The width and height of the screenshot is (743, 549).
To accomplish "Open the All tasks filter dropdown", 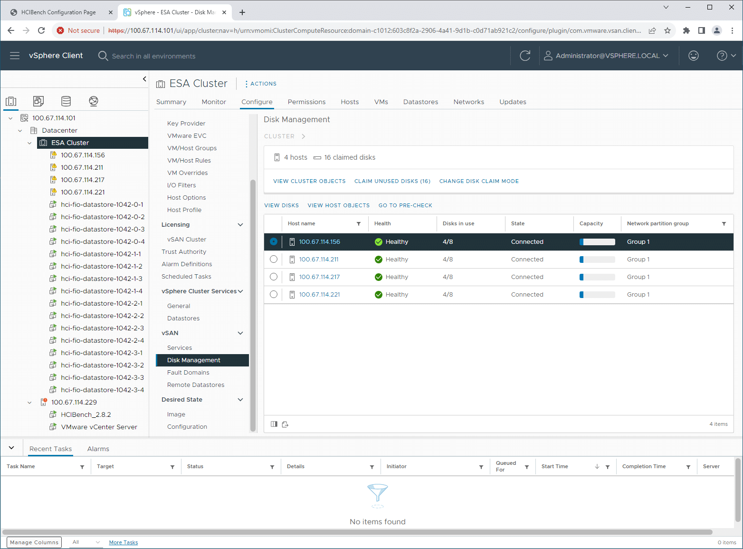I will click(x=86, y=542).
